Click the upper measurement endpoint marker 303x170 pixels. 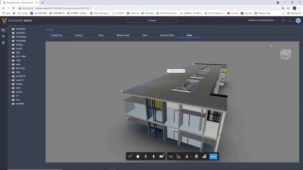193,64
